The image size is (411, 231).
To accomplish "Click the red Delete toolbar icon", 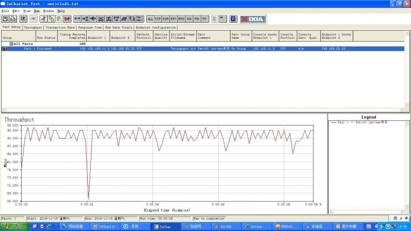I will [x=67, y=19].
